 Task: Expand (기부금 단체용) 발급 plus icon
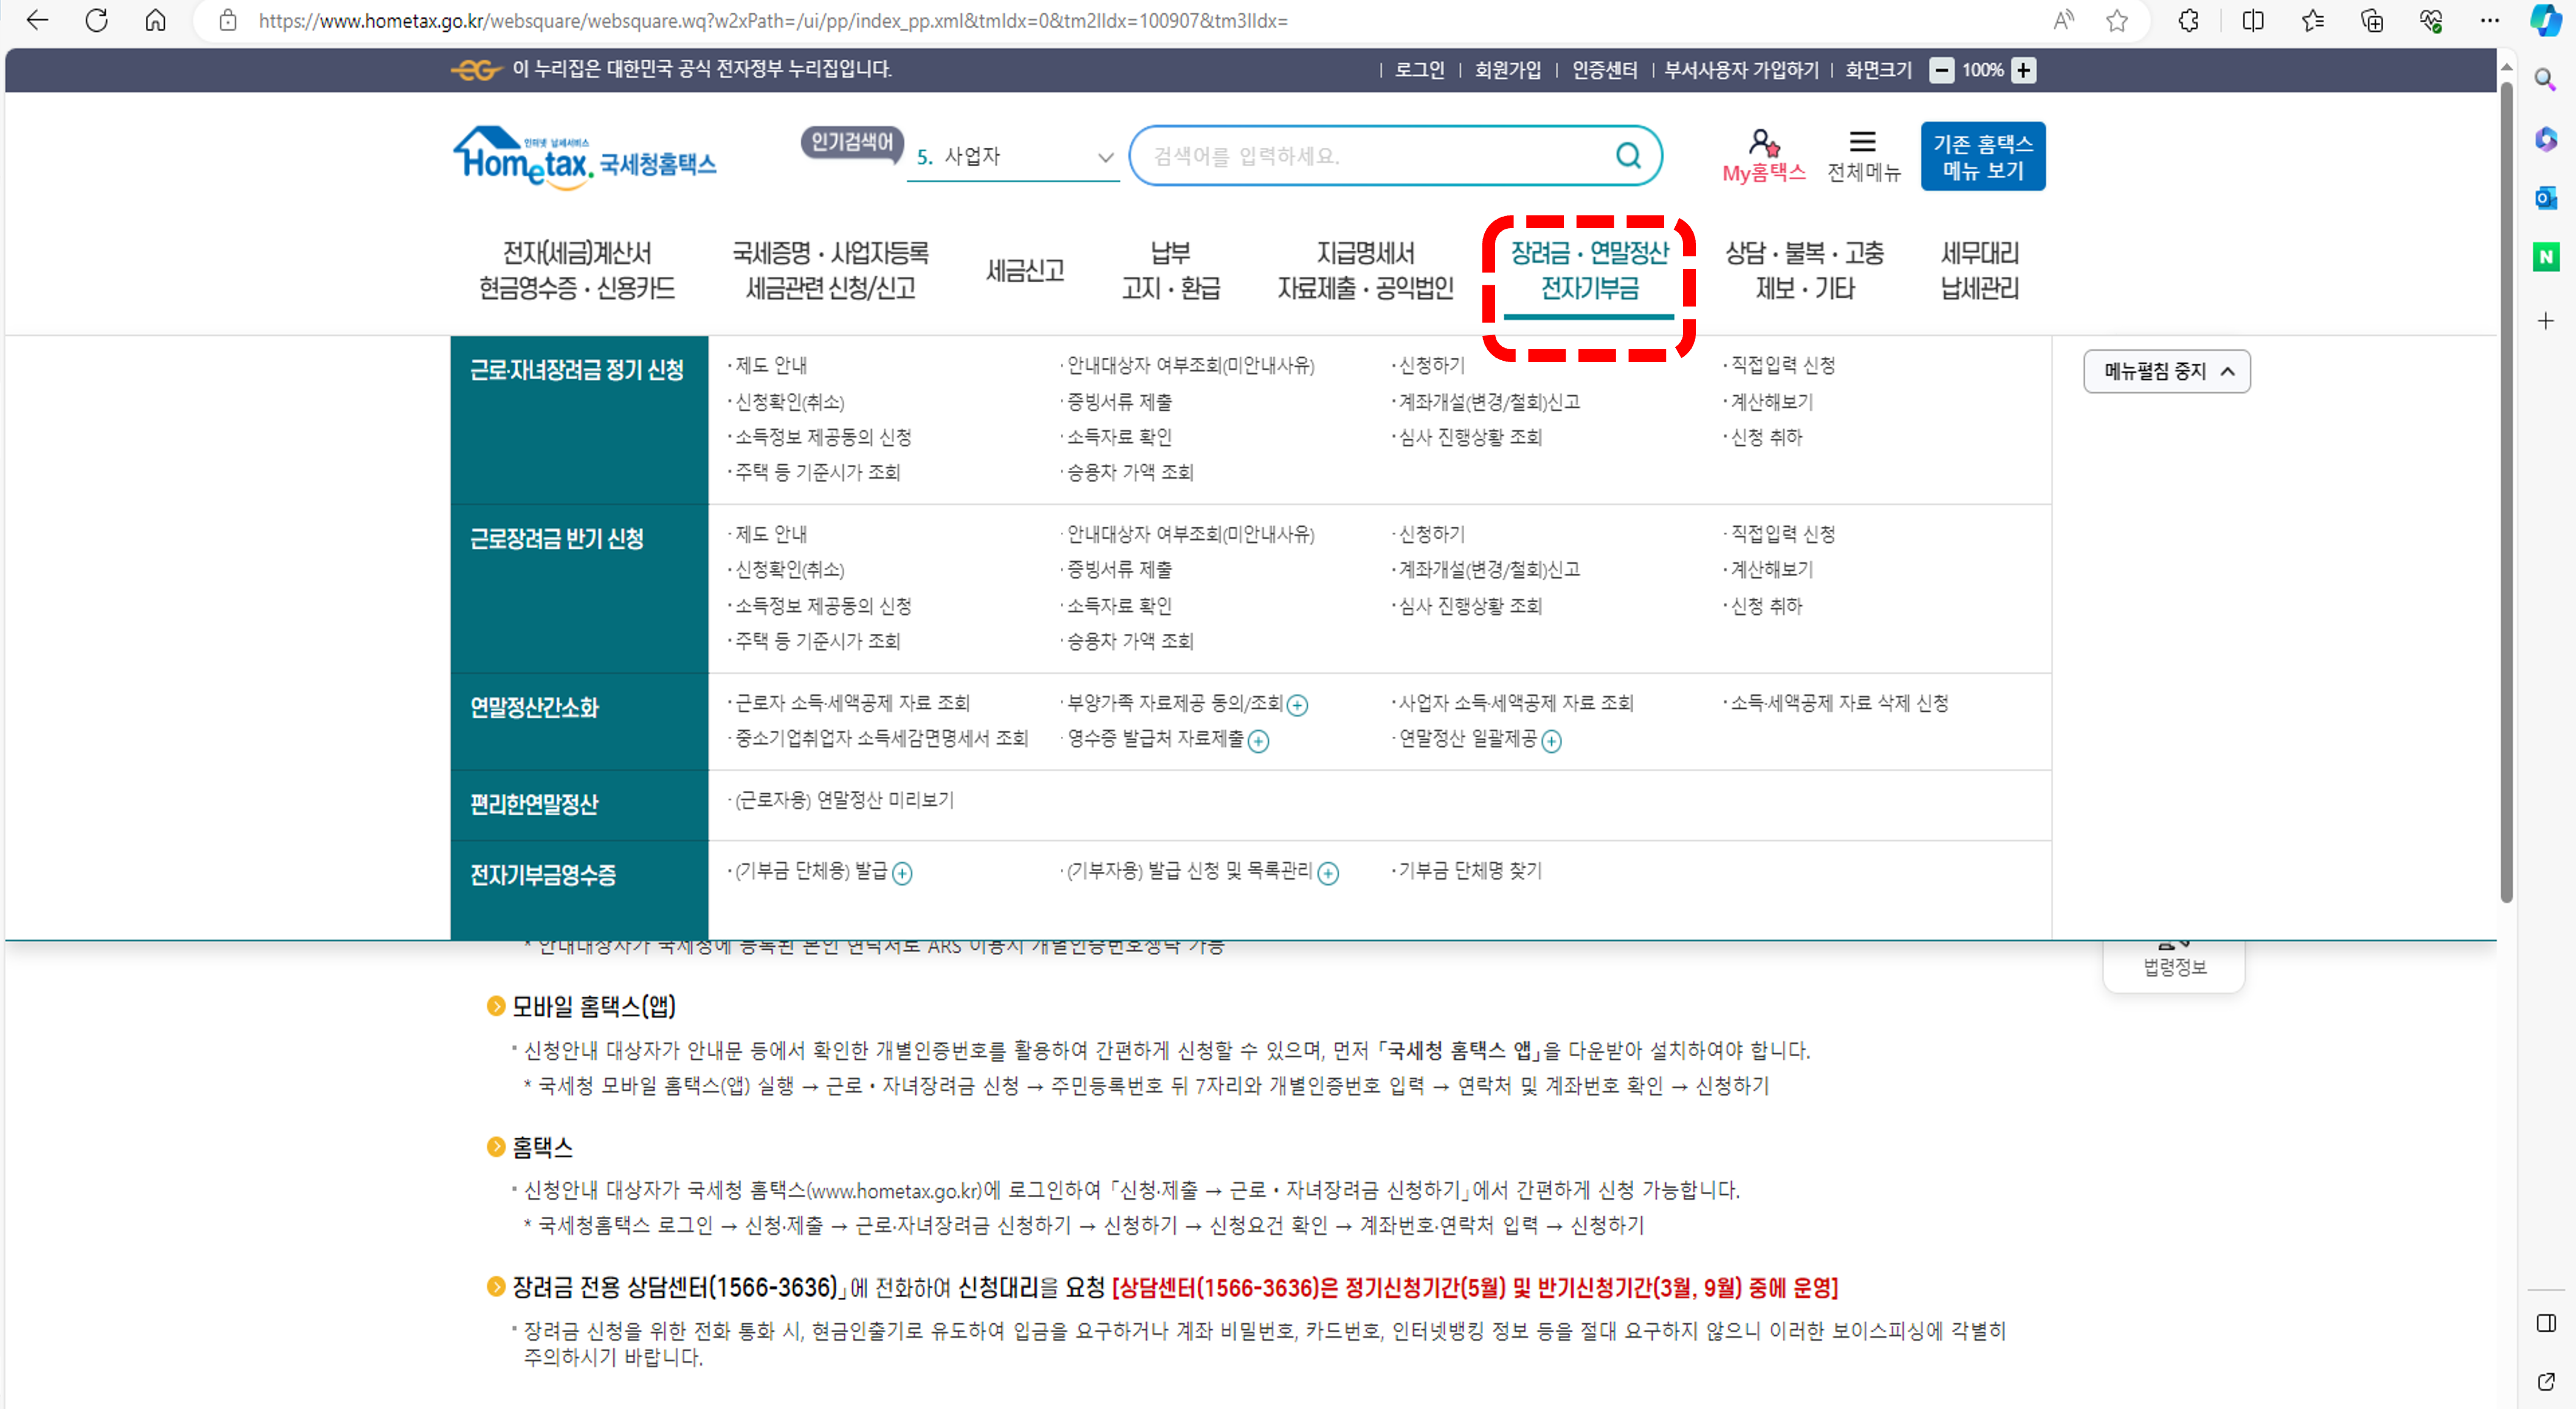(902, 874)
